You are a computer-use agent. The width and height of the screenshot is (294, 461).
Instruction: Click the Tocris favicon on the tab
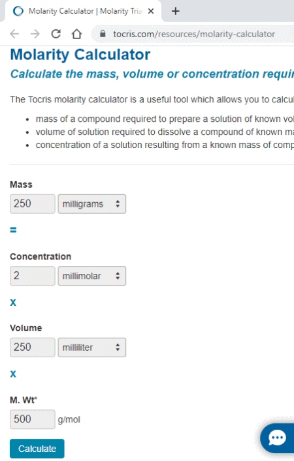pyautogui.click(x=18, y=11)
